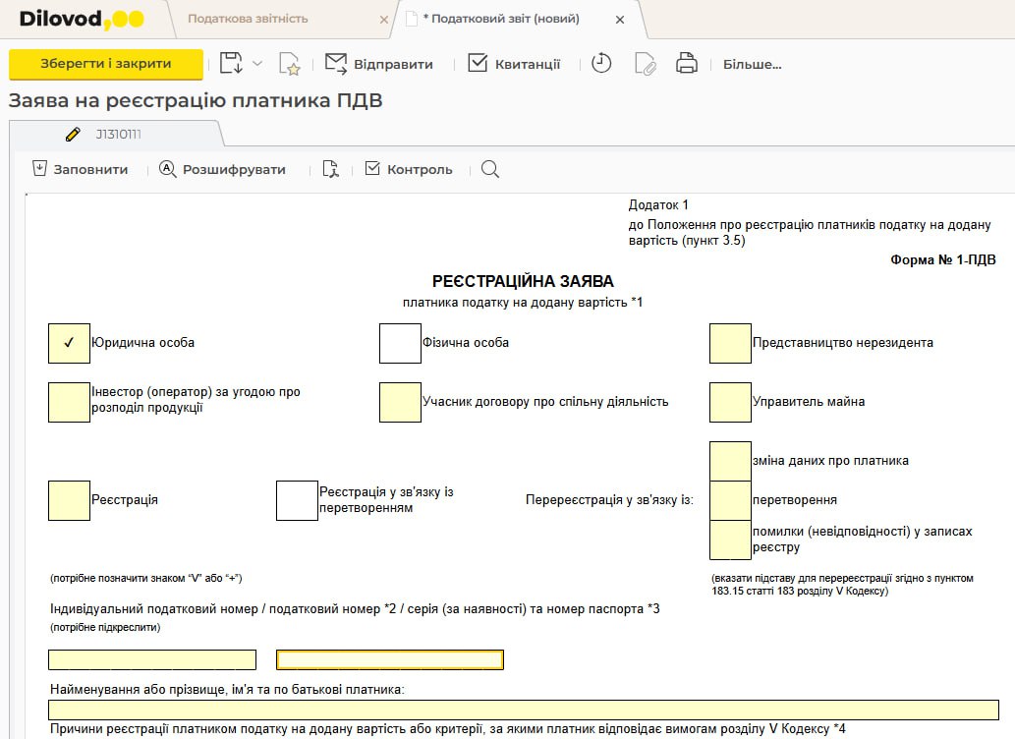Click the save document floppy icon

(x=231, y=64)
